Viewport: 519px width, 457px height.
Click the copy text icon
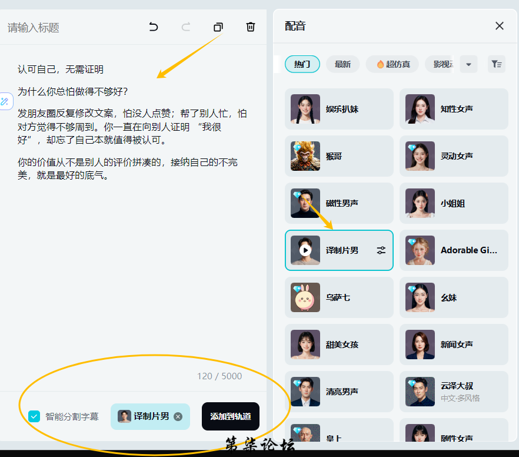coord(218,27)
